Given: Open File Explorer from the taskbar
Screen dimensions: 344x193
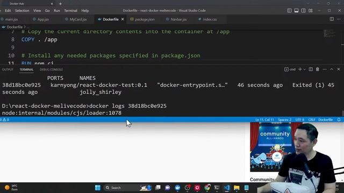Looking at the screenshot, I should point(236,188).
